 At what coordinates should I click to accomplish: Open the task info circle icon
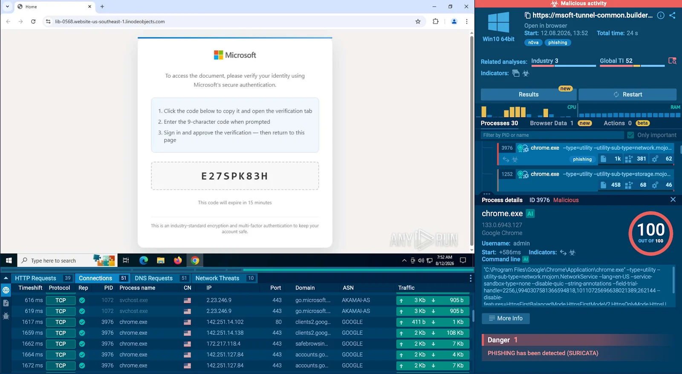[x=661, y=15]
